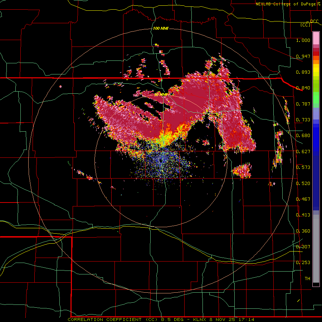Click the isolated echo cell southeast of radar
The width and height of the screenshot is (322, 322).
242,170
